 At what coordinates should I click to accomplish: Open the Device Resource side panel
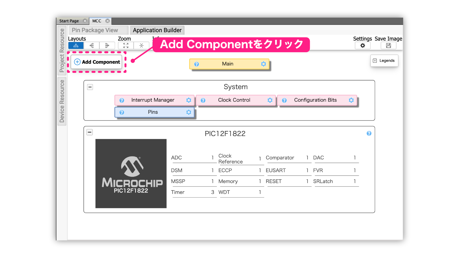click(62, 101)
